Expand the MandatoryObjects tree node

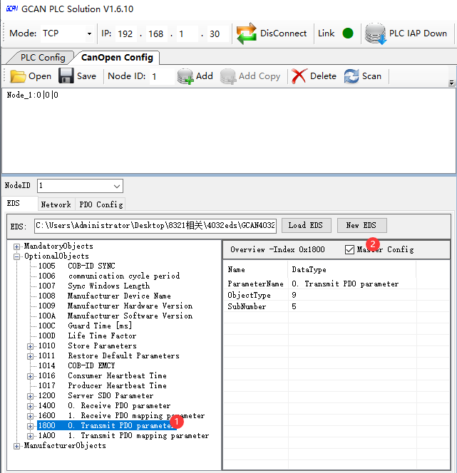[17, 246]
